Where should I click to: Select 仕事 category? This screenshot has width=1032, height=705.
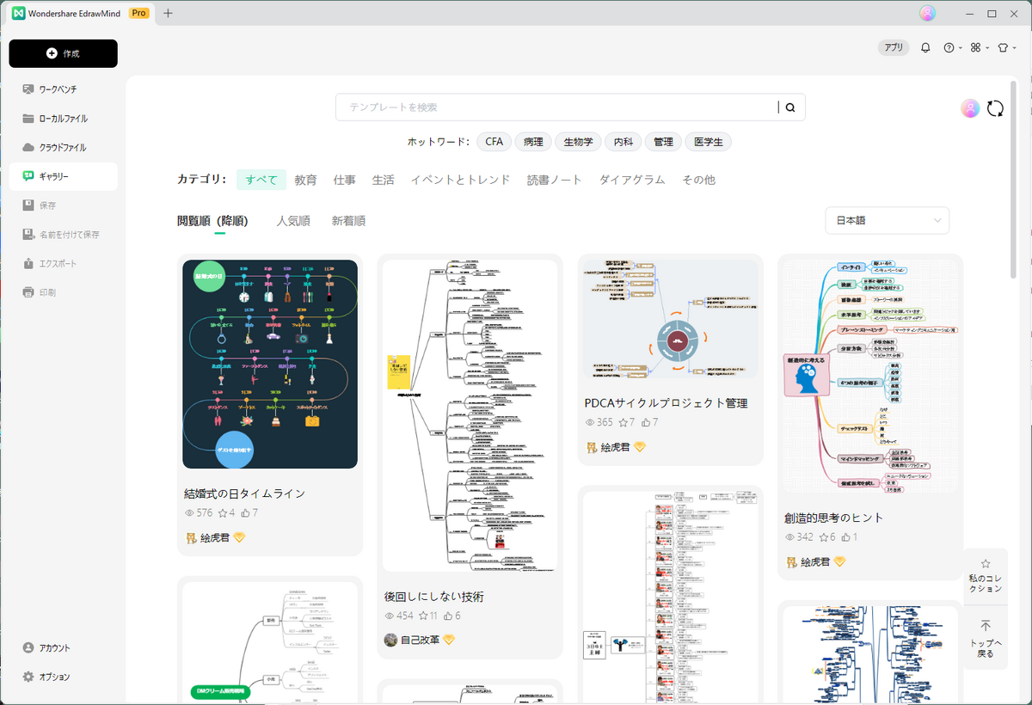pyautogui.click(x=345, y=180)
